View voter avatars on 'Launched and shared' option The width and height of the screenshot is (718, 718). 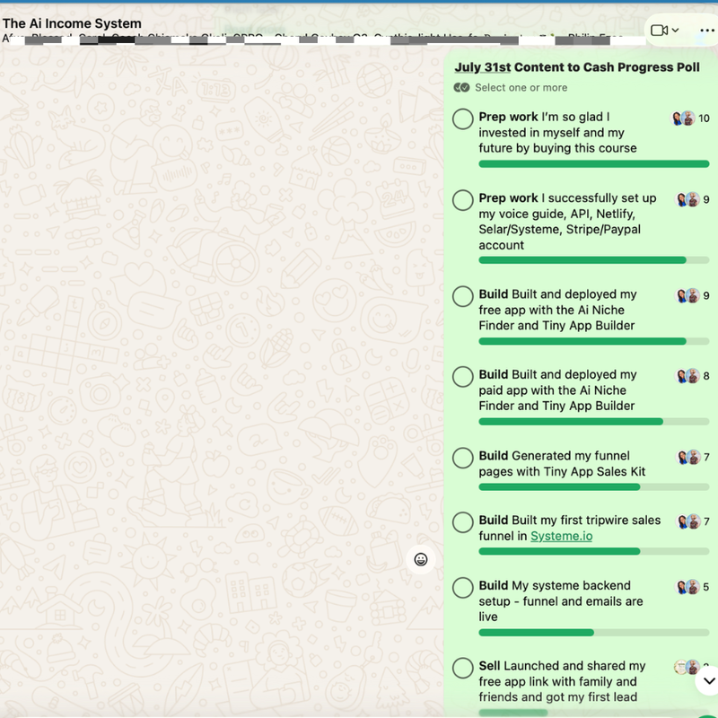687,667
